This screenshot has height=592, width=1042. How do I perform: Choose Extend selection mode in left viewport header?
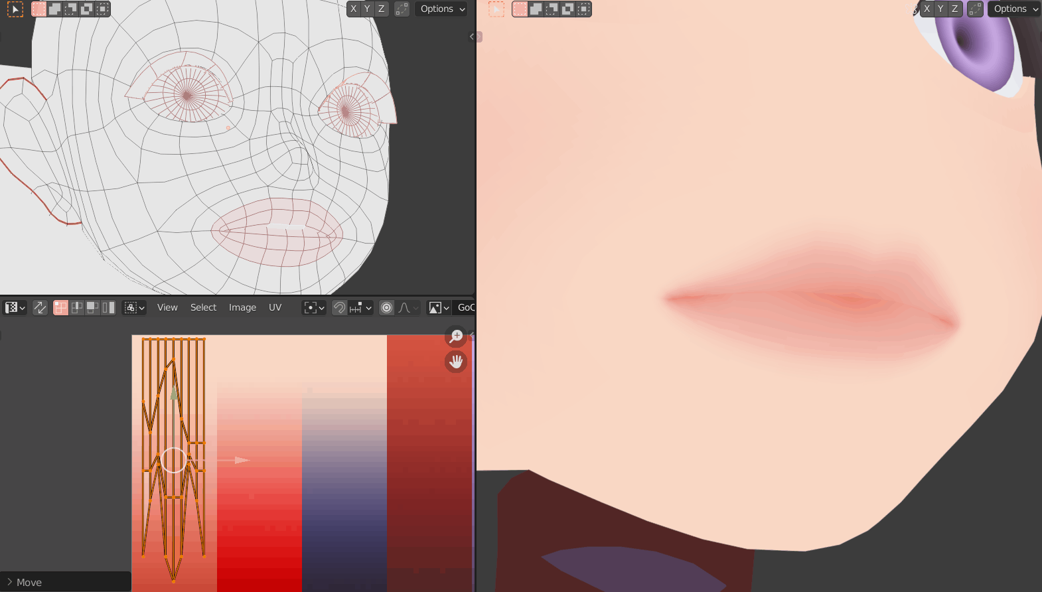(x=55, y=9)
